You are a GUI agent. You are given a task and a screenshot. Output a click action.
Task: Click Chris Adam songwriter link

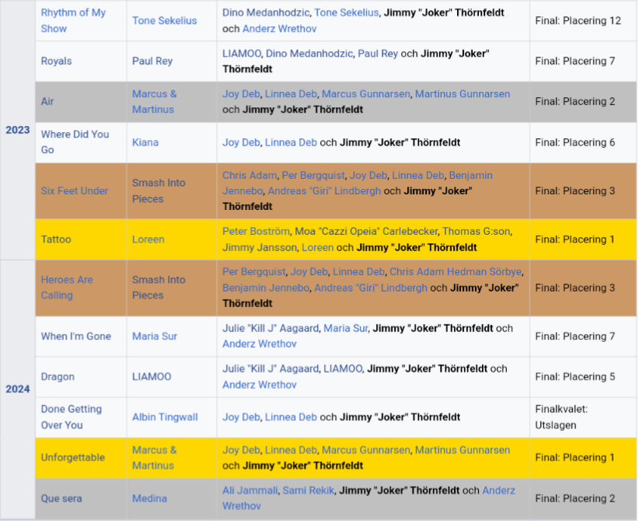point(250,175)
